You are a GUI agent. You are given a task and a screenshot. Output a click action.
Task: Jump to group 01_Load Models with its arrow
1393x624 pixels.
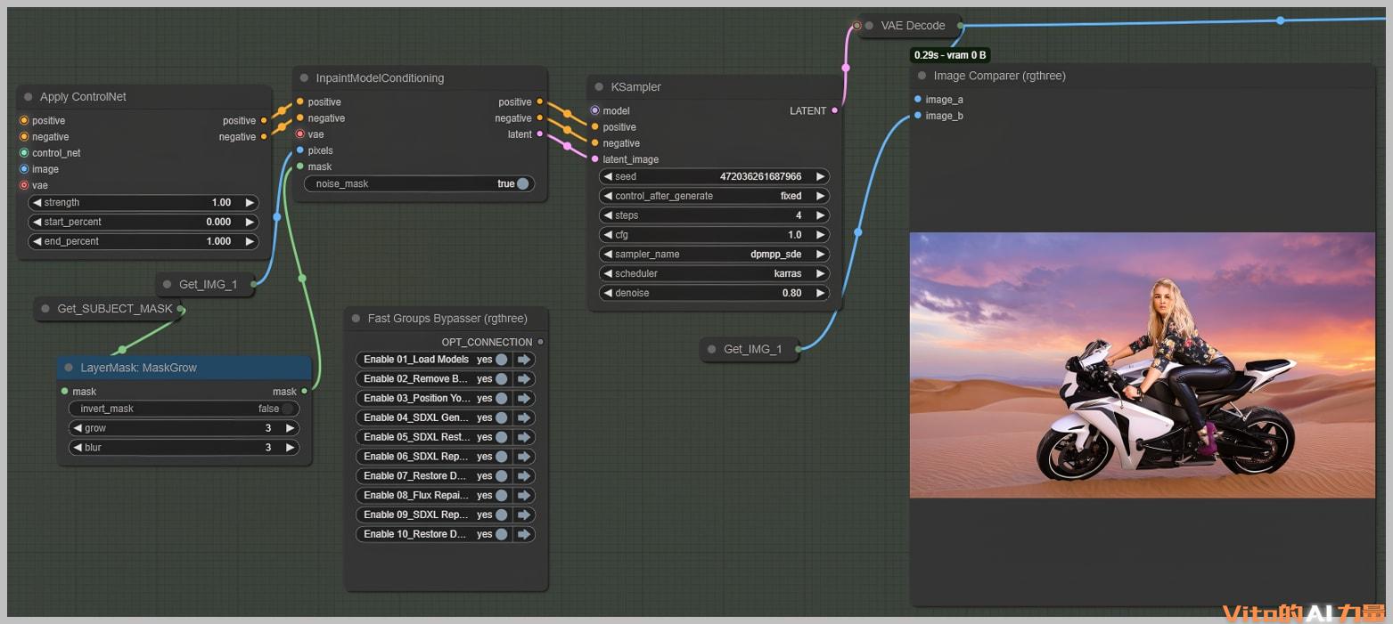(x=524, y=360)
